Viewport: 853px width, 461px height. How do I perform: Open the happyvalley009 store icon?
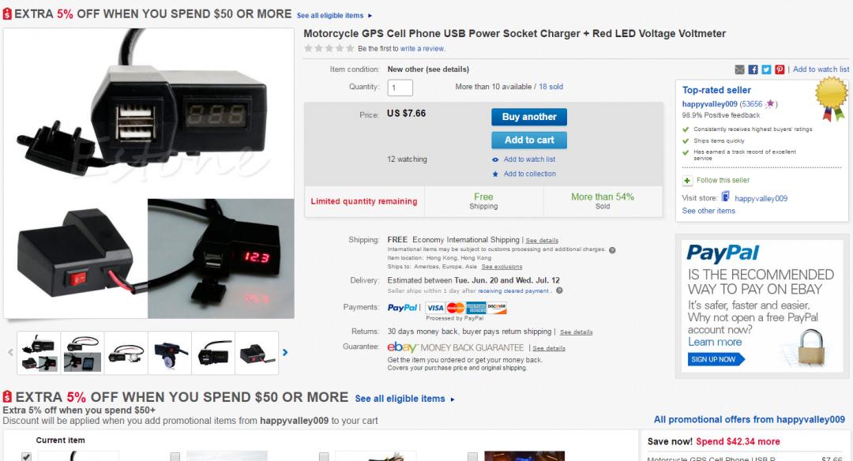pos(725,197)
